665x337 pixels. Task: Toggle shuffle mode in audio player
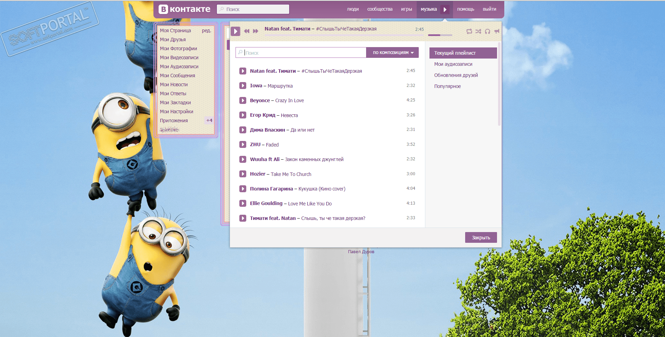[x=478, y=32]
